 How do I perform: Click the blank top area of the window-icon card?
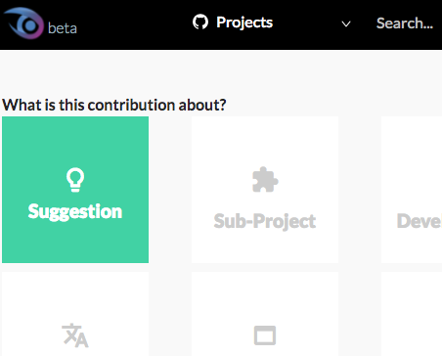tap(265, 295)
